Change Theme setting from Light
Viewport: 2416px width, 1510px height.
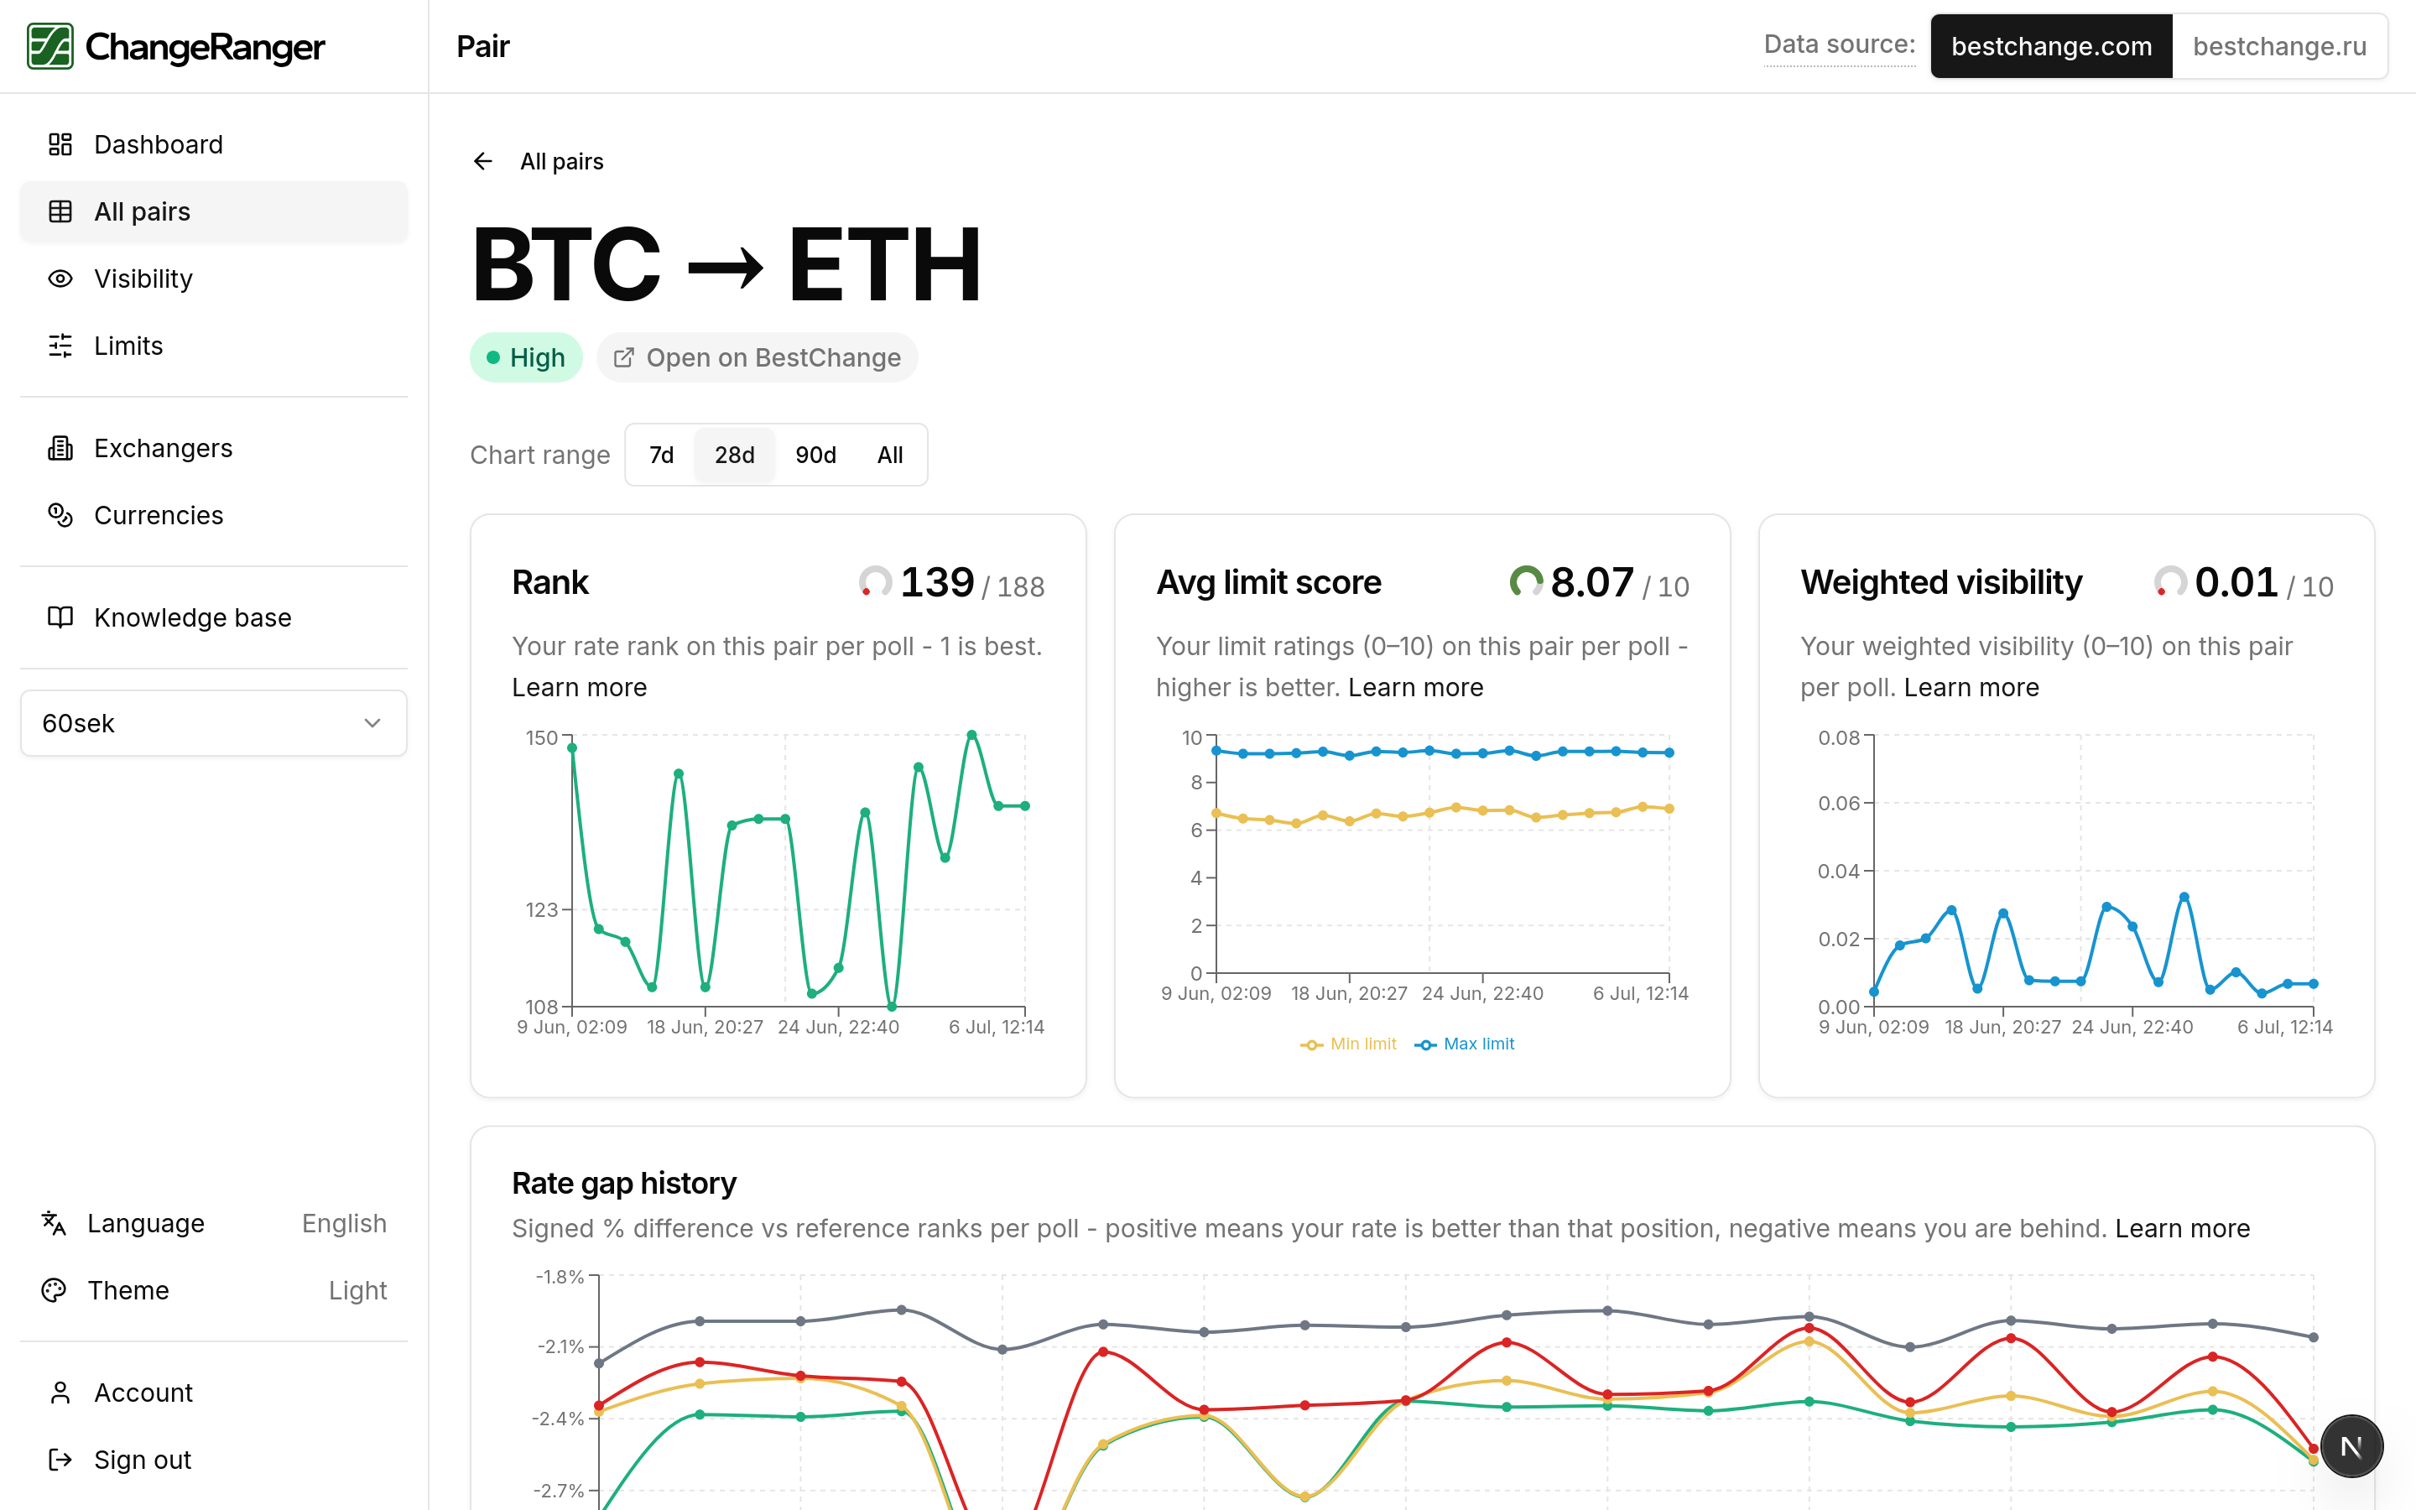pyautogui.click(x=214, y=1290)
